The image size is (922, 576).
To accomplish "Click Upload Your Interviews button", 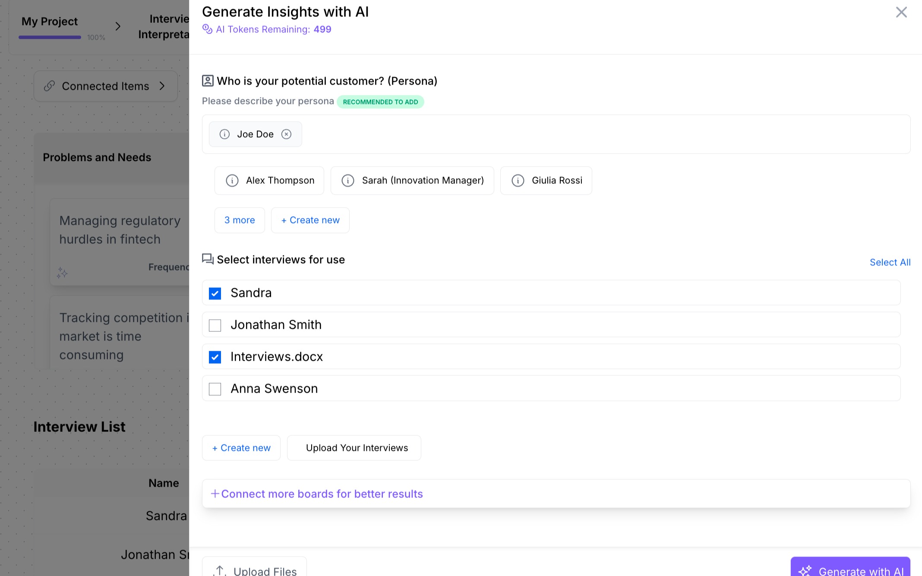I will pyautogui.click(x=354, y=448).
